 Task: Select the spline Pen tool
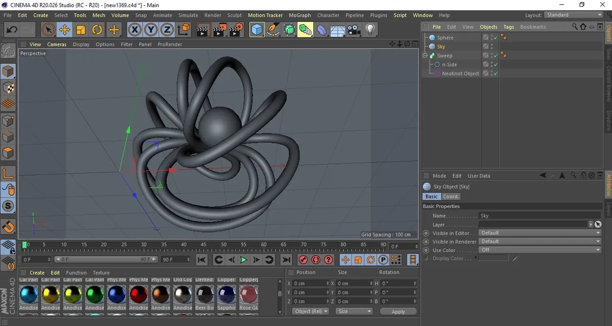tap(273, 30)
